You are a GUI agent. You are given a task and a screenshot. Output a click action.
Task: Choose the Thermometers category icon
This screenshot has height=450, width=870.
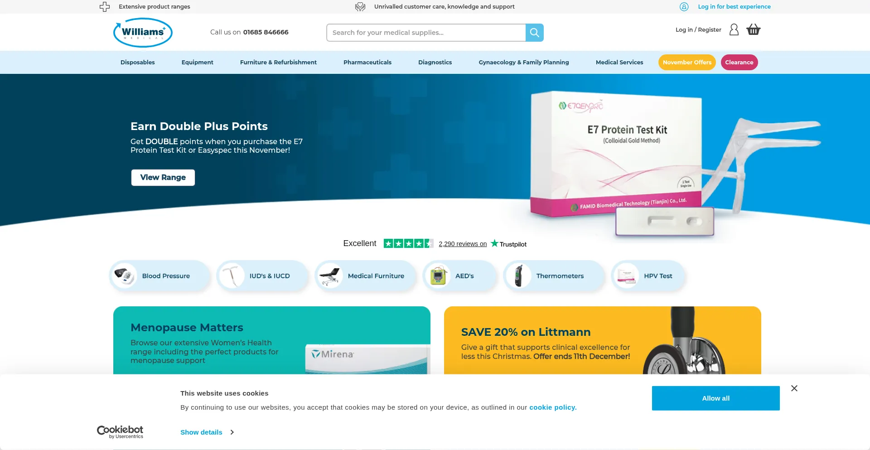coord(519,276)
